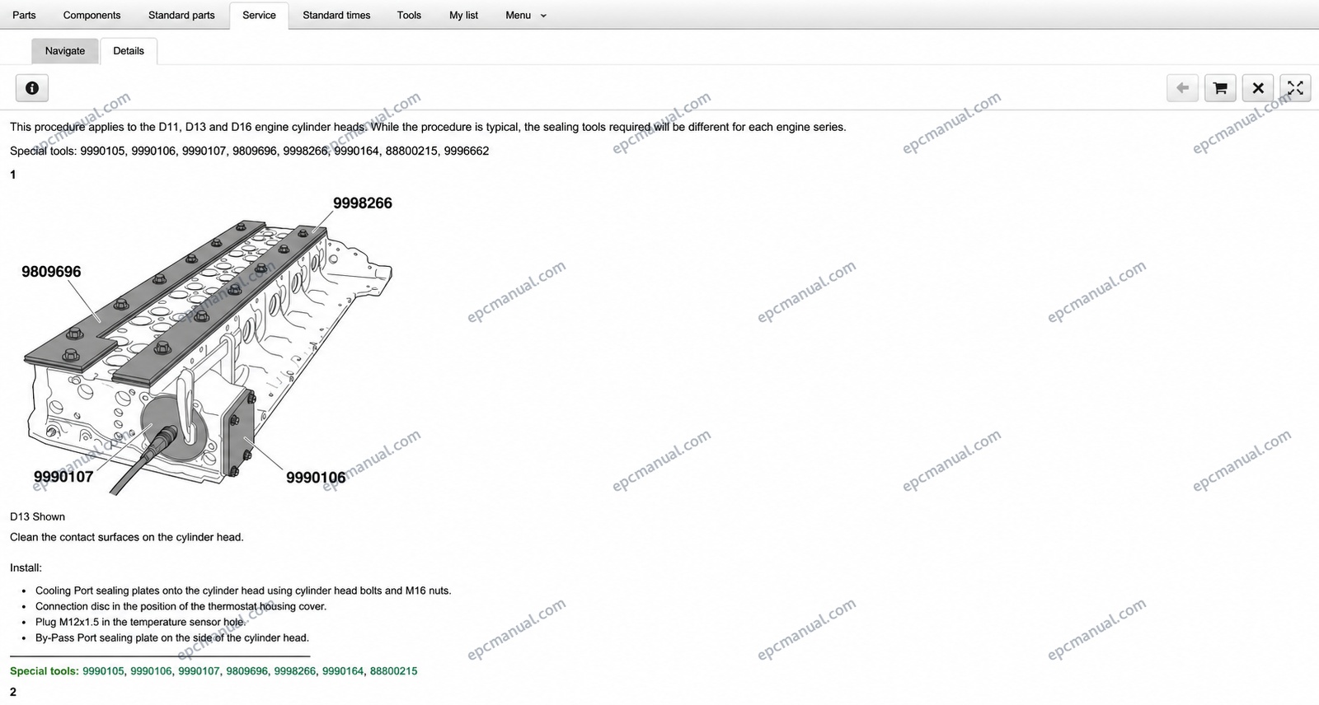Go to the Tools tab
1319x705 pixels.
tap(409, 15)
